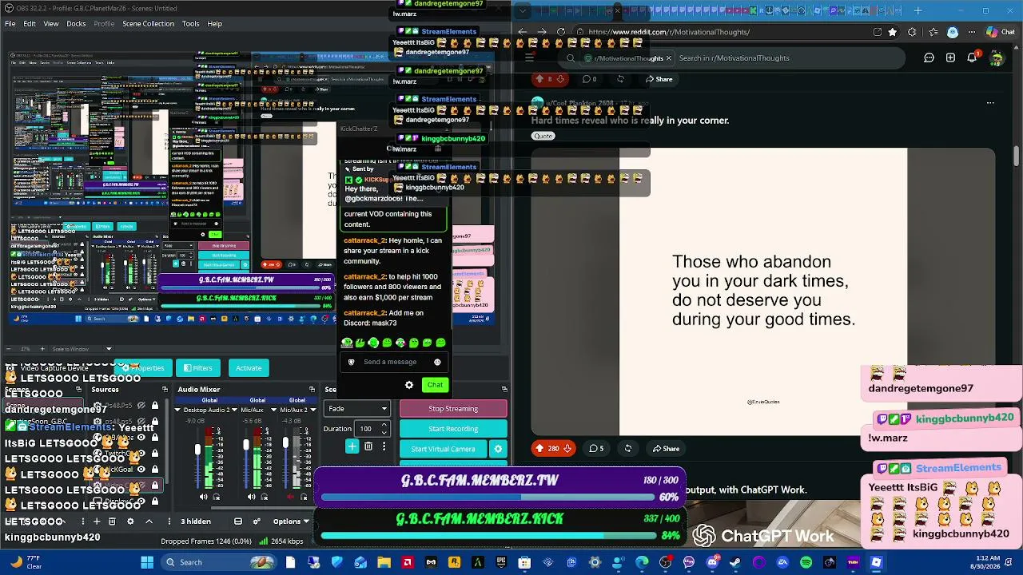This screenshot has width=1023, height=575.
Task: Pop out the Sources dock
Action: tap(165, 390)
